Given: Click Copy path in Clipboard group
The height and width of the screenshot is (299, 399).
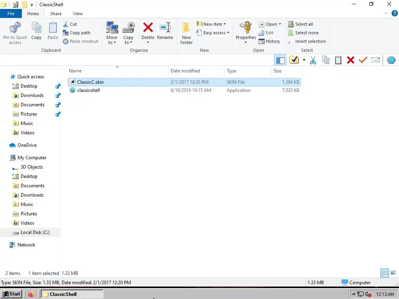Looking at the screenshot, I should [77, 33].
